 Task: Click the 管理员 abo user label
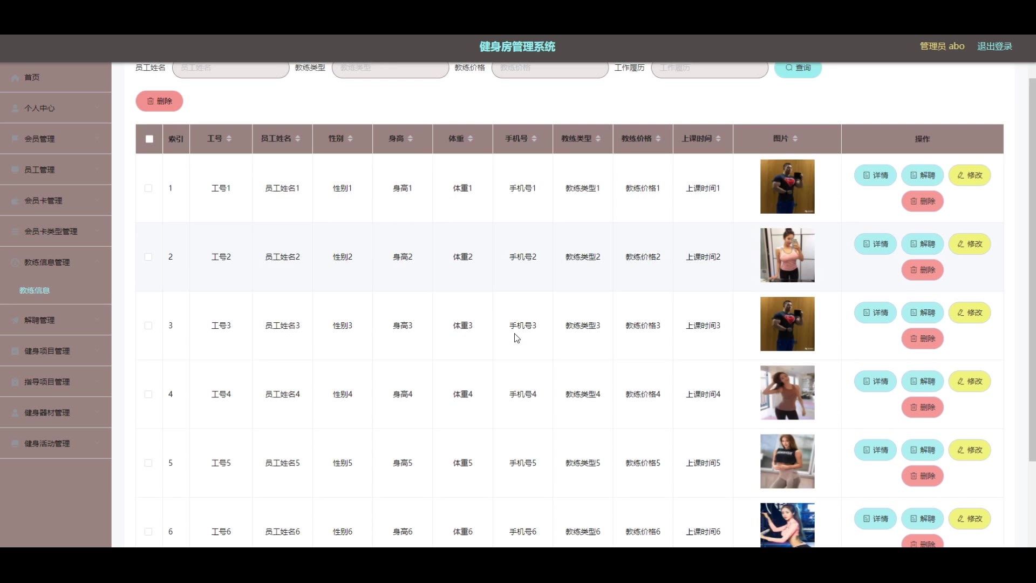click(942, 46)
